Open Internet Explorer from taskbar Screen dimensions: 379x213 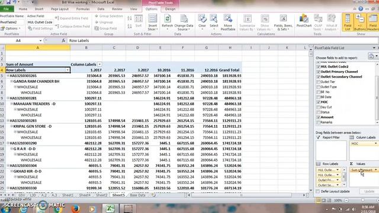pyautogui.click(x=24, y=209)
